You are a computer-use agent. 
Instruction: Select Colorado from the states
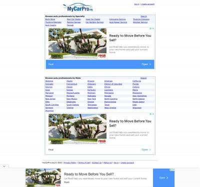click(49, 84)
